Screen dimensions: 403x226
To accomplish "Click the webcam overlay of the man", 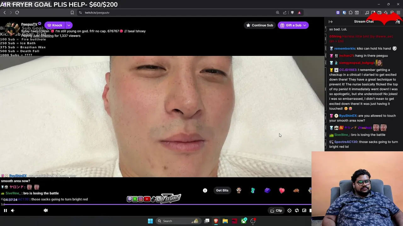I will [357, 189].
